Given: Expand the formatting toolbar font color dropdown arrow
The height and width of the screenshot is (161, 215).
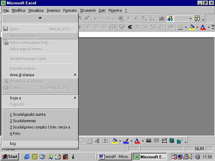Looking at the screenshot, I should [x=209, y=27].
